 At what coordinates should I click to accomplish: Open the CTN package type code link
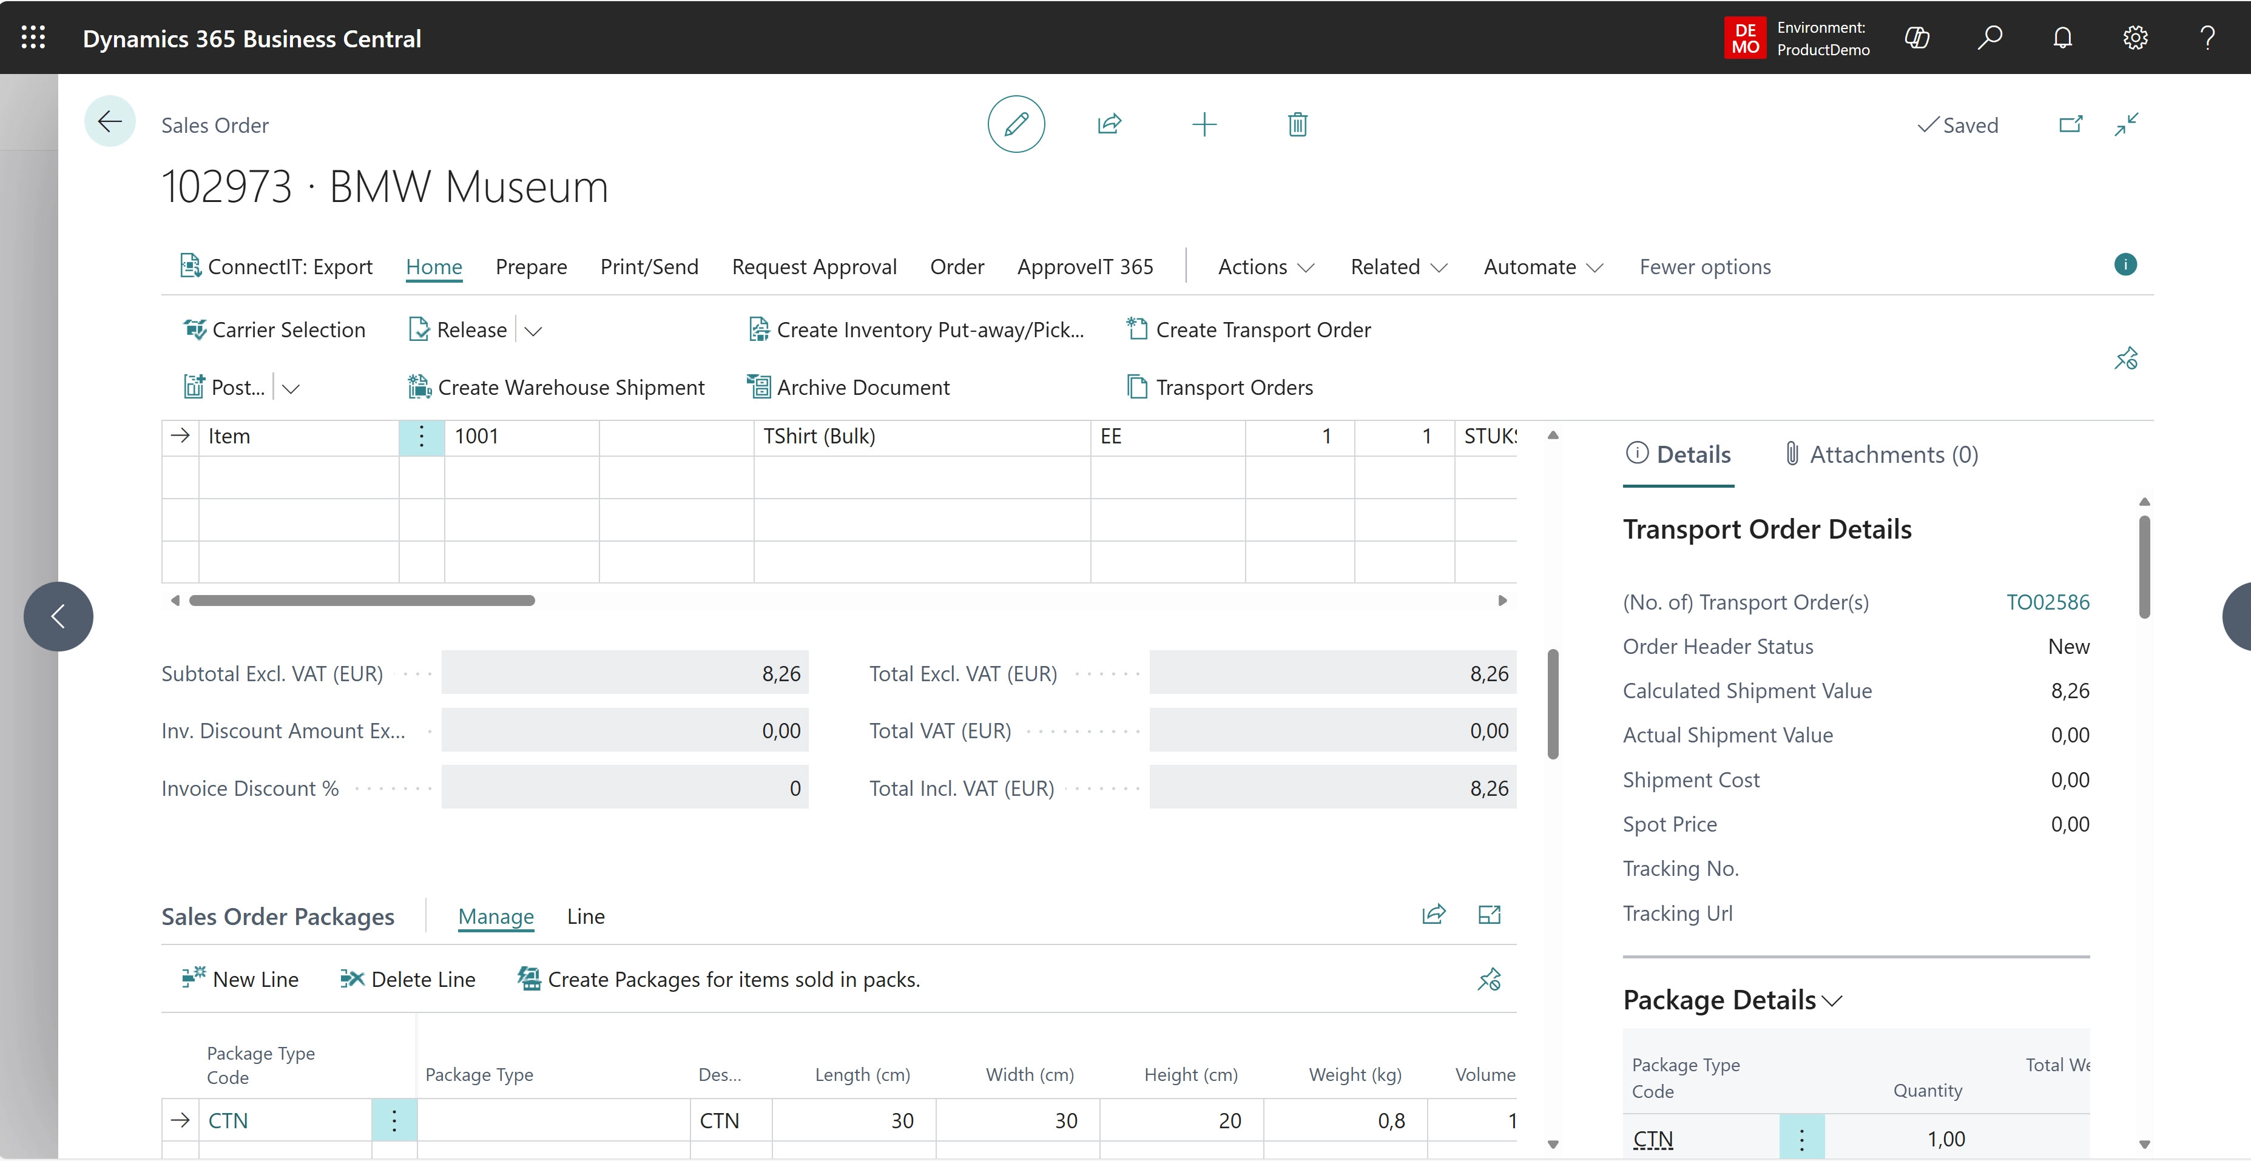tap(228, 1120)
